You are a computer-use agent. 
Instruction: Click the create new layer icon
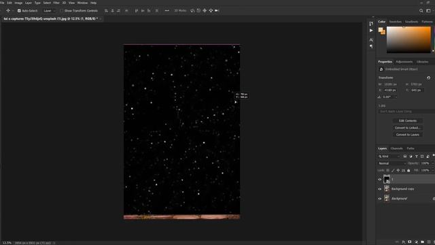(x=429, y=242)
